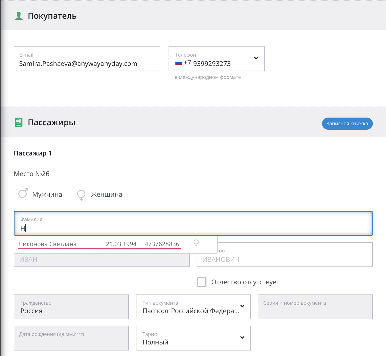386x356 pixels.
Task: Select the Мужчина gender radio option
Action: point(23,194)
